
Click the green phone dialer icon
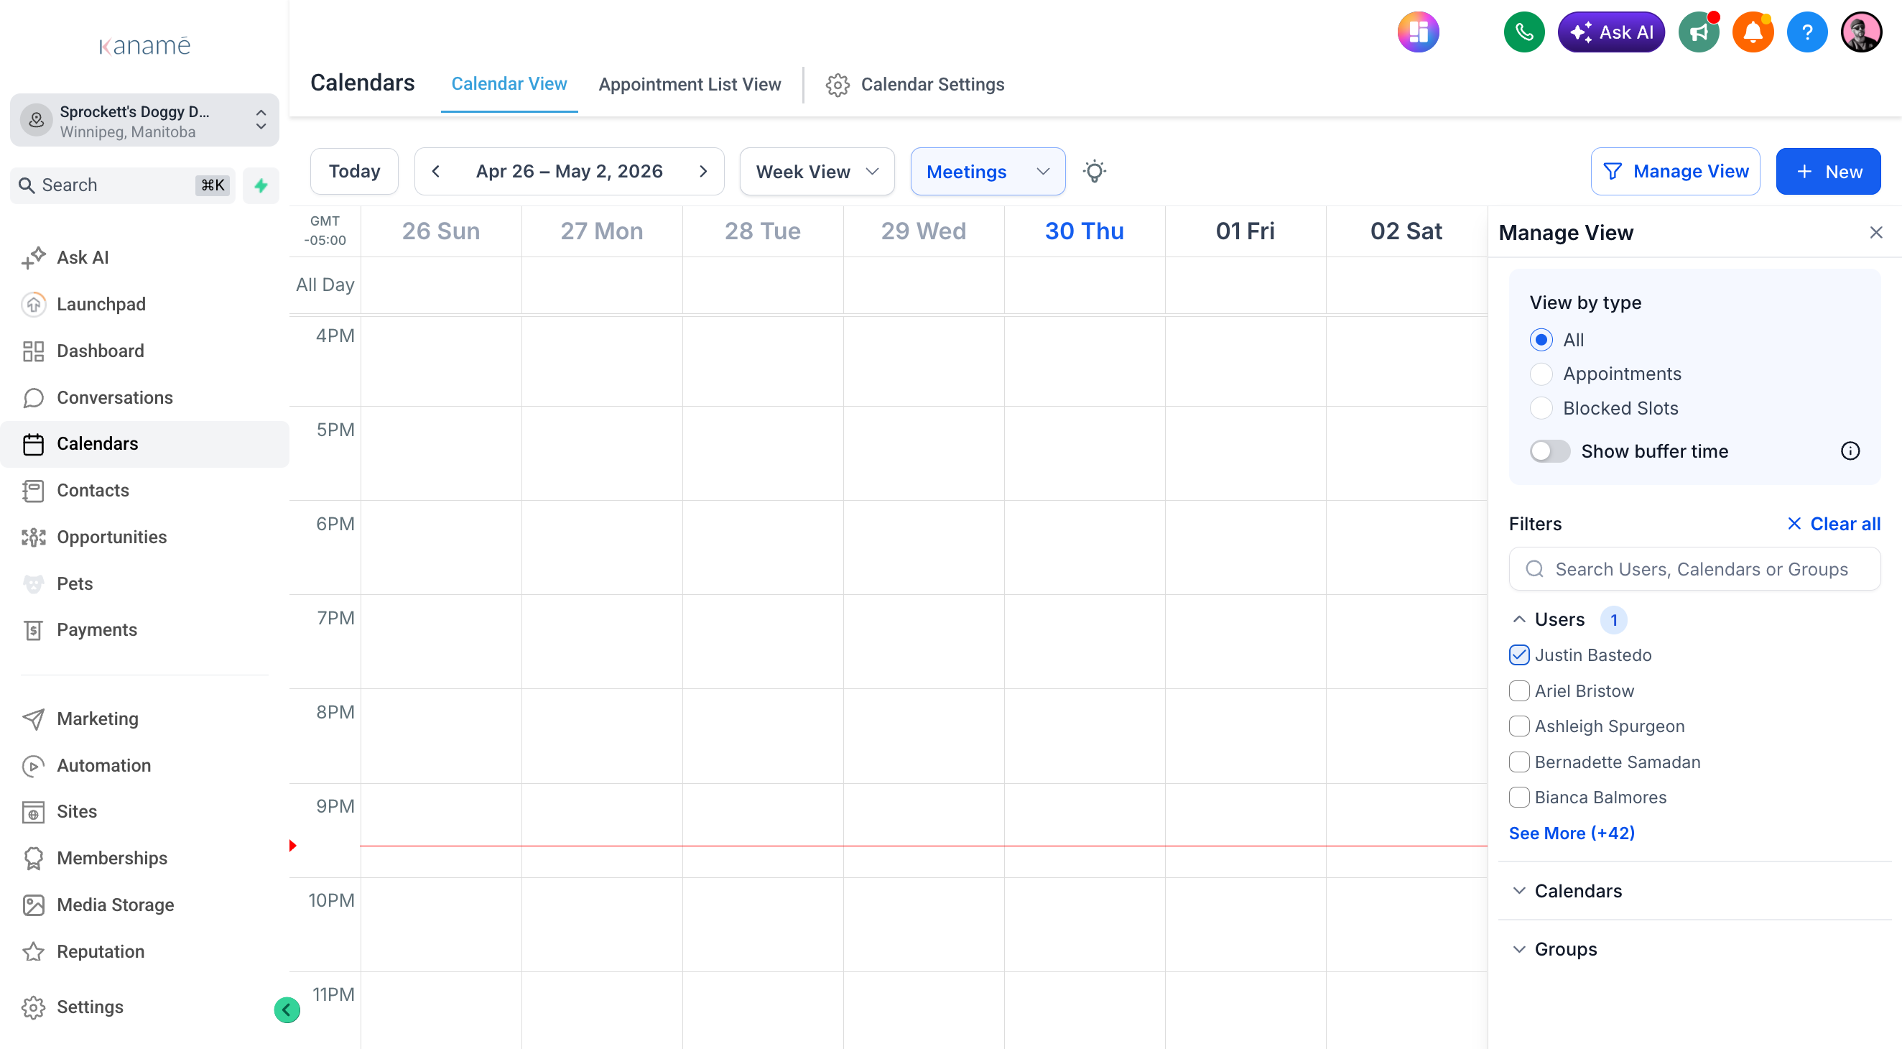coord(1524,32)
